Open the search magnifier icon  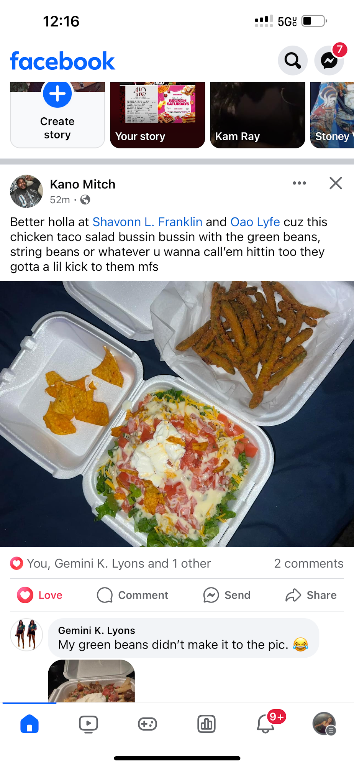click(x=293, y=61)
